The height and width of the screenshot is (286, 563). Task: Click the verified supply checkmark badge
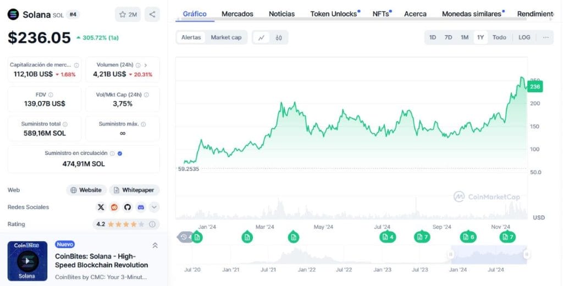pos(120,153)
